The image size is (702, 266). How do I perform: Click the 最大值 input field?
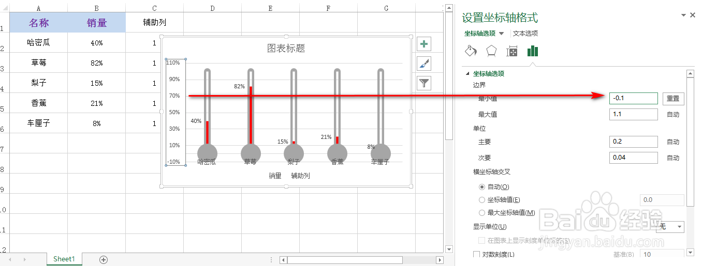[634, 114]
